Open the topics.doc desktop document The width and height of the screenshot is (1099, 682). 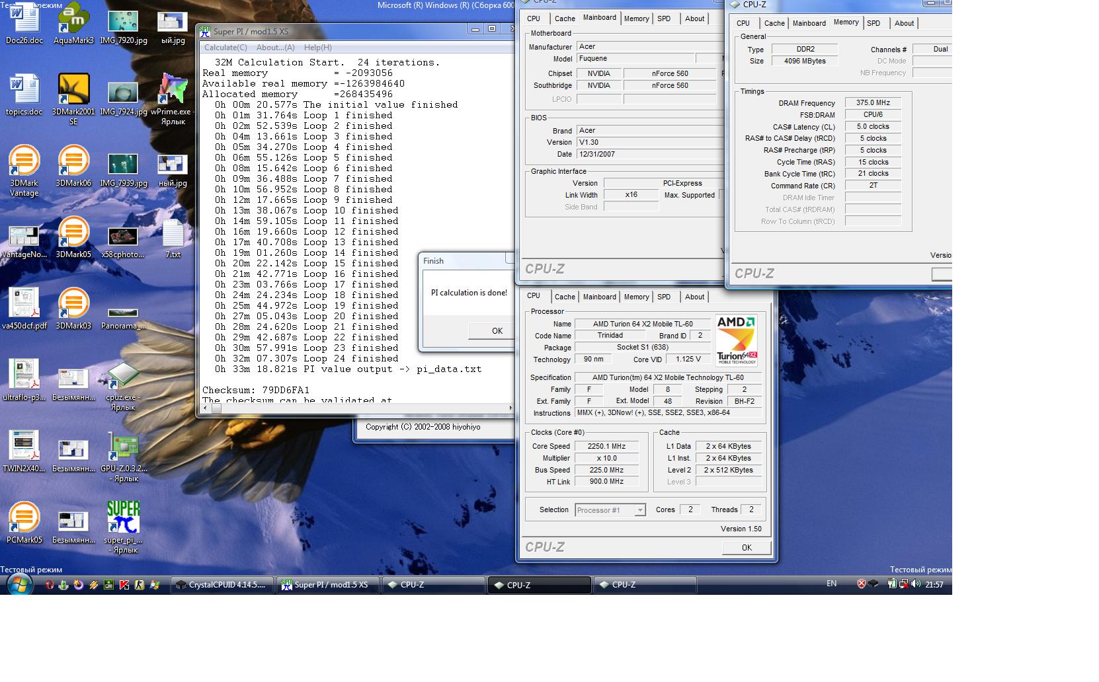pos(24,95)
